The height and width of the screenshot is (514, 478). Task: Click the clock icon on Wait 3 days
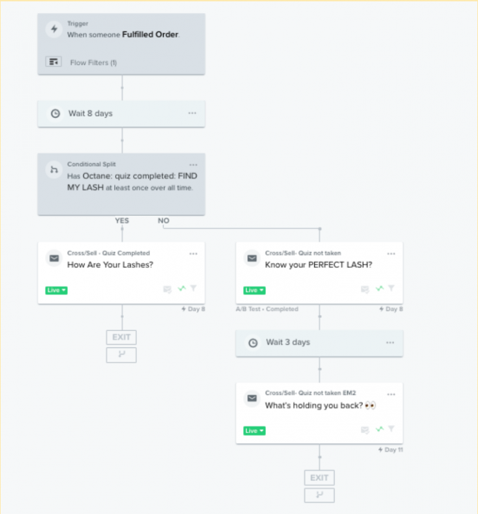click(x=253, y=343)
